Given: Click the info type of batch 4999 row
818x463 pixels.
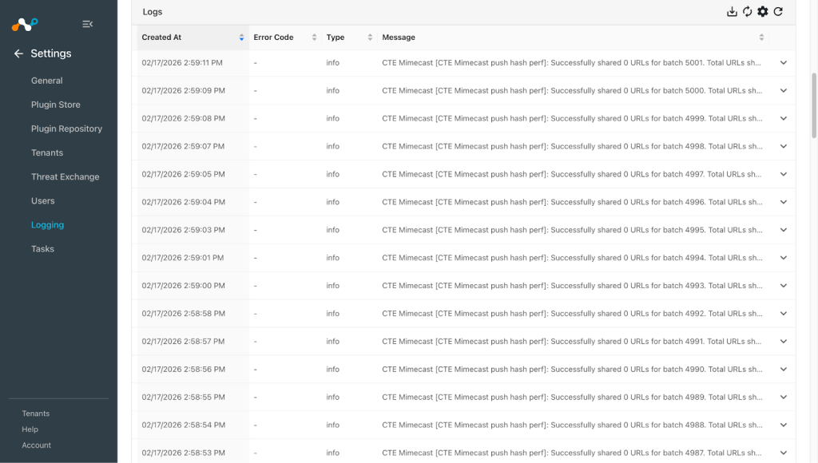Looking at the screenshot, I should tap(333, 118).
